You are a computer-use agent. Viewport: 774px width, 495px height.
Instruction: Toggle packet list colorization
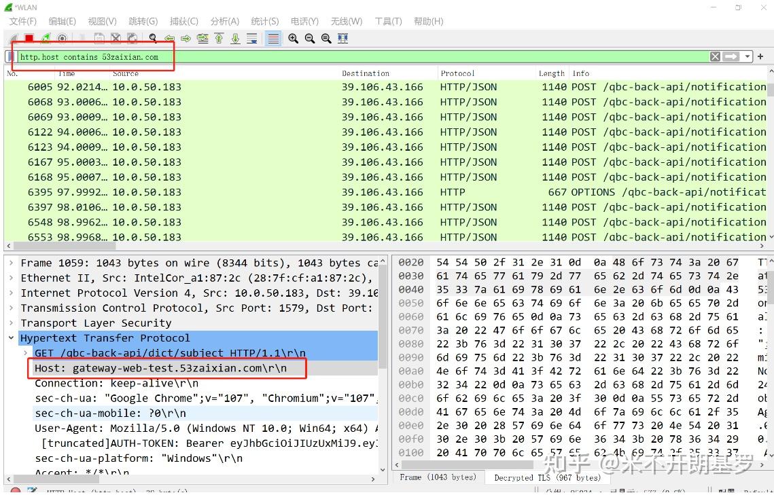pyautogui.click(x=272, y=38)
